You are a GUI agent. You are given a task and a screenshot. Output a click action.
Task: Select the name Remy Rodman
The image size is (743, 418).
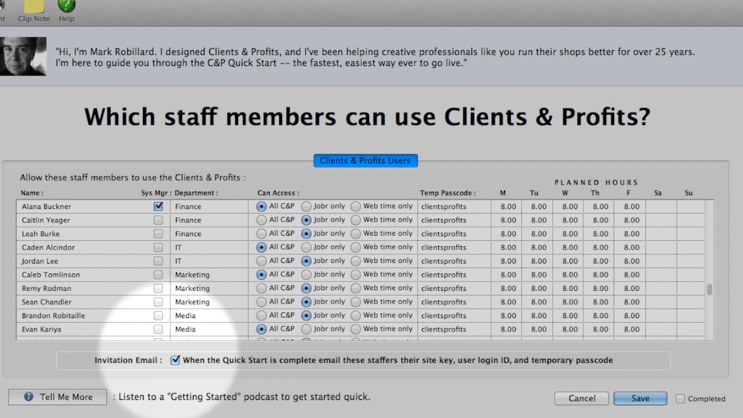click(x=46, y=289)
